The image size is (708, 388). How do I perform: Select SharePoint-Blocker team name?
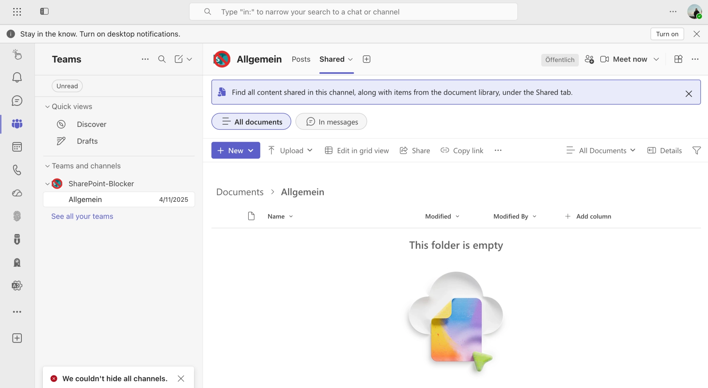(x=101, y=184)
